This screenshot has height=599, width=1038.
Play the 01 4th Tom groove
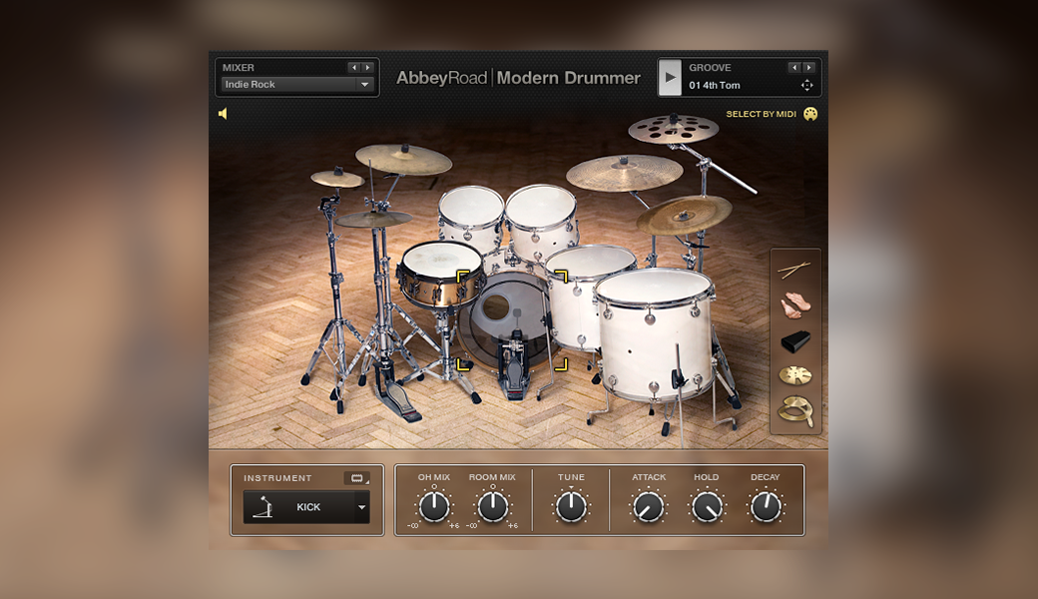[x=670, y=78]
